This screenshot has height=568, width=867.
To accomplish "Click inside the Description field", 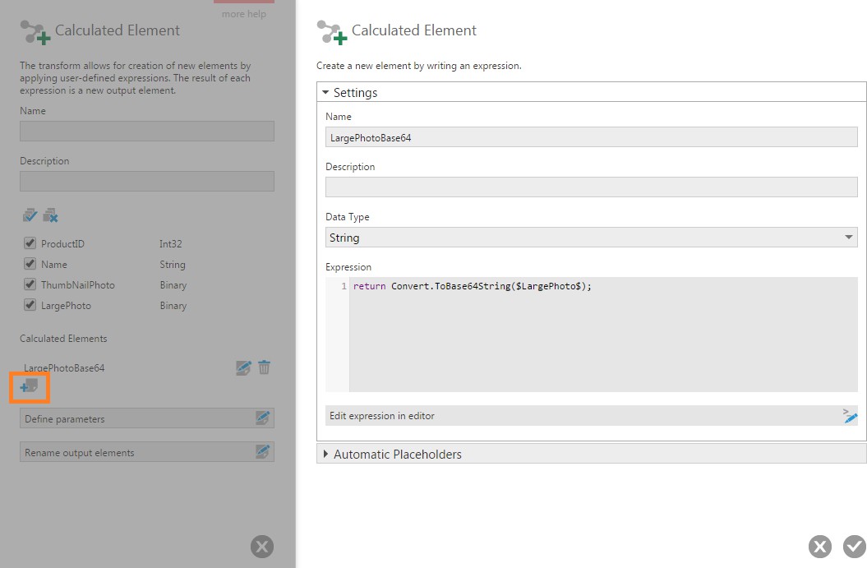I will tap(591, 187).
